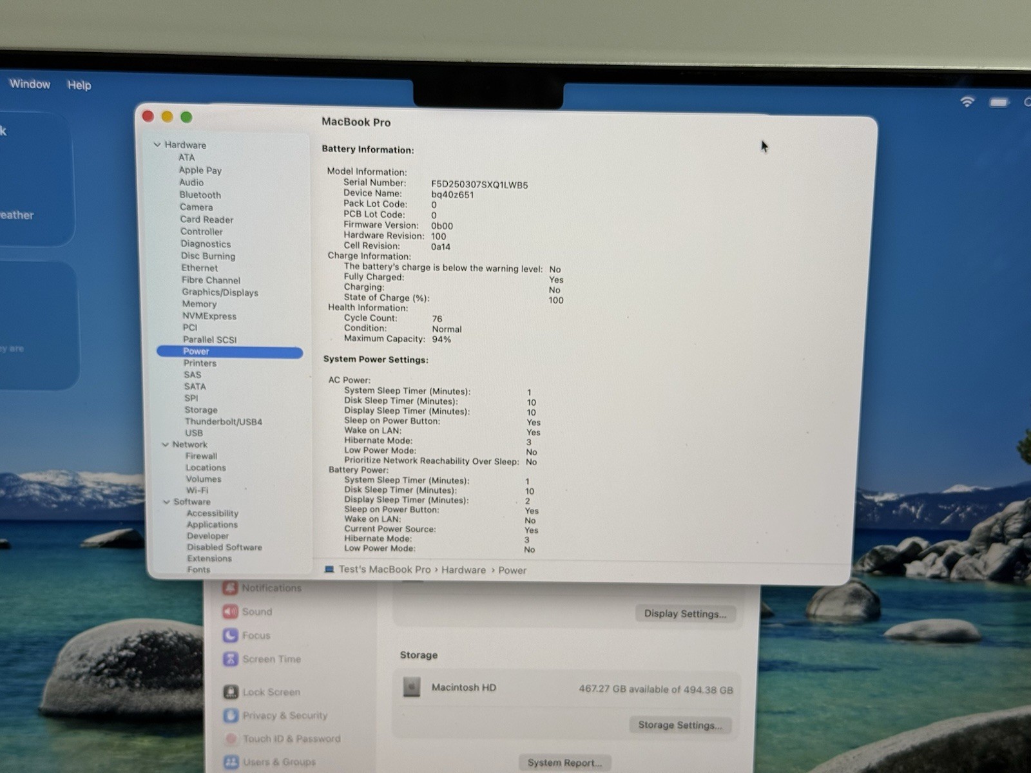Collapse the Hardware section in sidebar

click(x=157, y=145)
